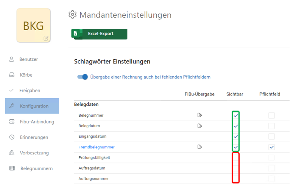
Task: Click the FiBu export icon for Belegdatum
Action: click(199, 126)
